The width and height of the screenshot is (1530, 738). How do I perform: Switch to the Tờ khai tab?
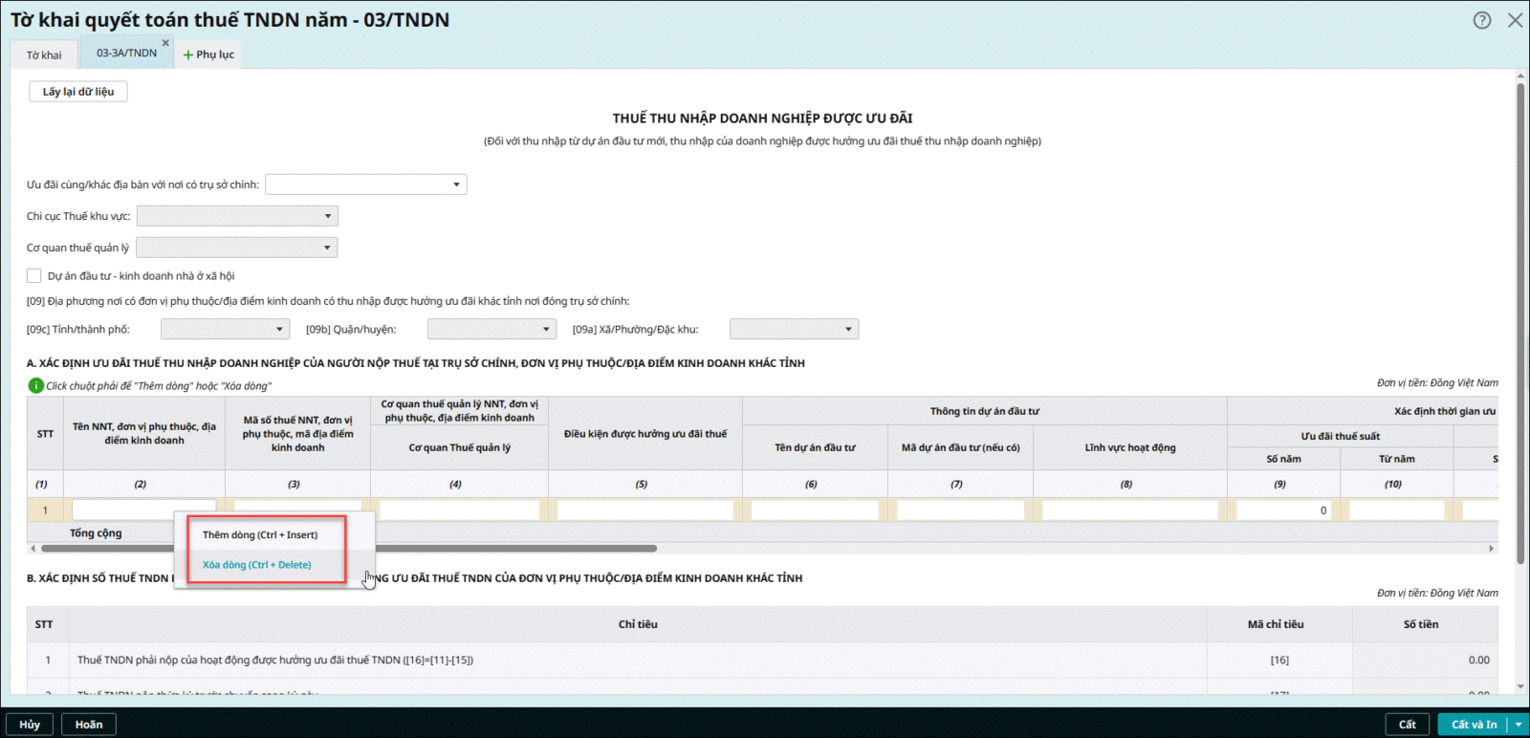[x=44, y=55]
